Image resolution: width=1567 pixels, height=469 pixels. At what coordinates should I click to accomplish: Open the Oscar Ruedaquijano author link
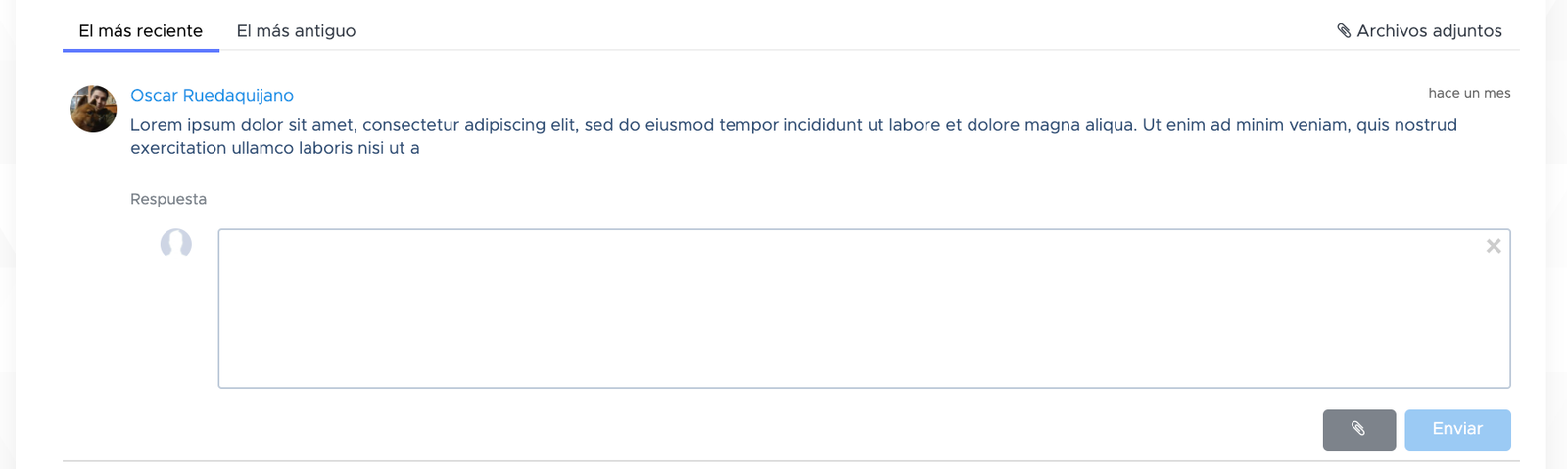point(212,95)
